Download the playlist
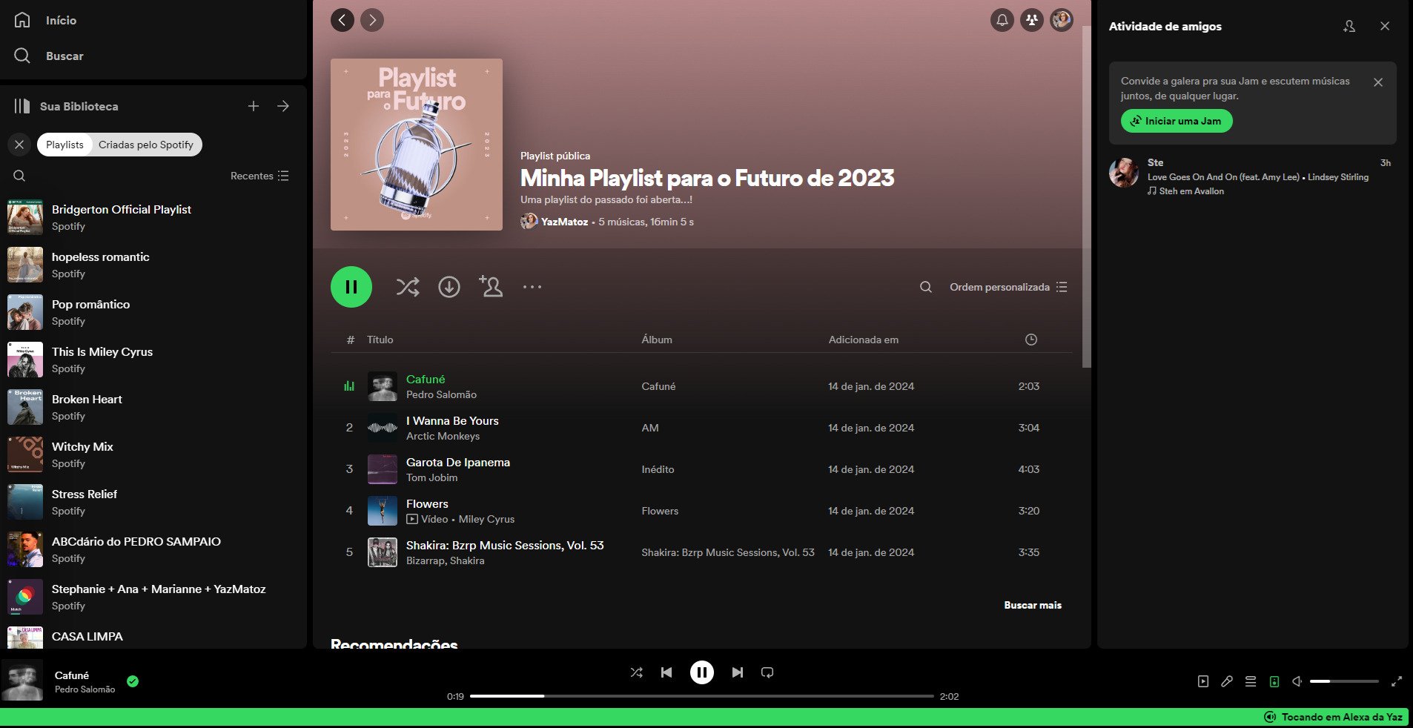Viewport: 1413px width, 728px height. coord(449,287)
